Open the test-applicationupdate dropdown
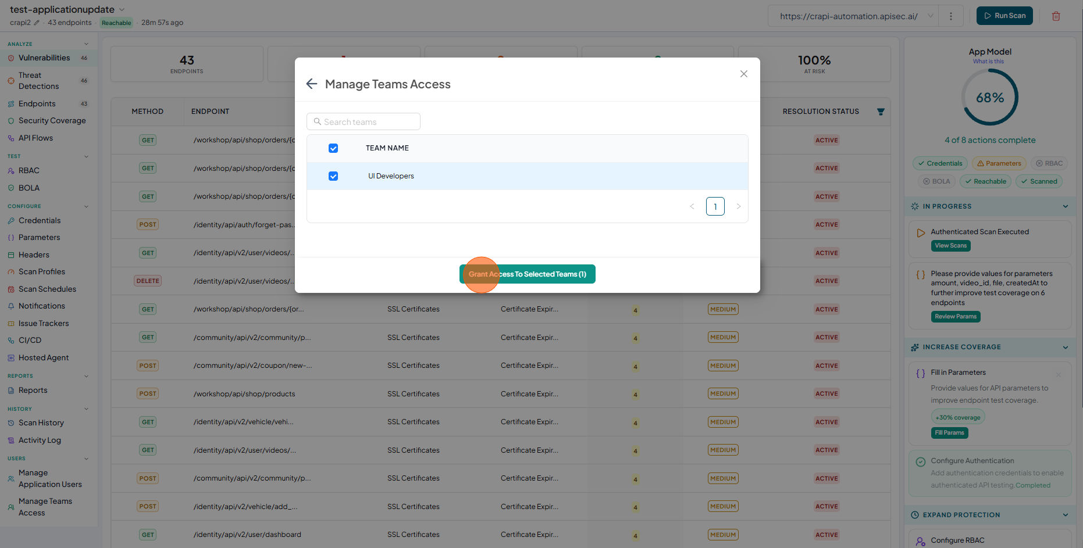This screenshot has width=1083, height=548. click(122, 9)
